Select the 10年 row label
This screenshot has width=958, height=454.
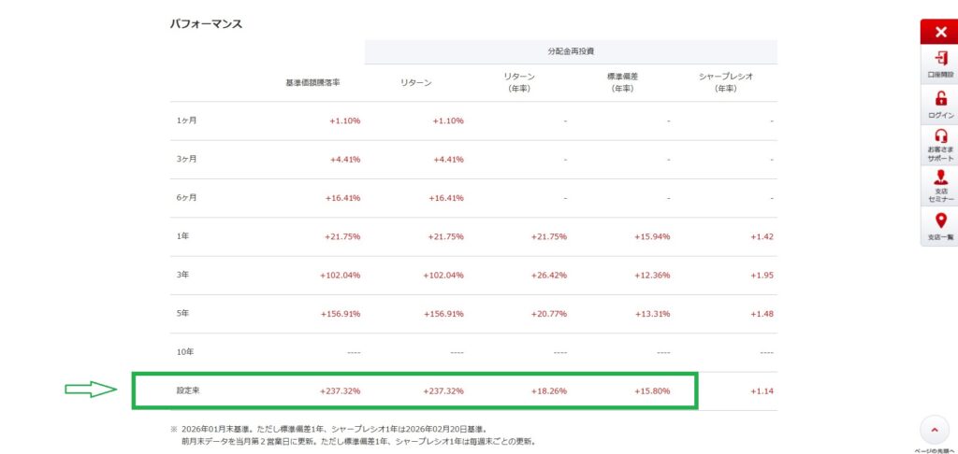point(185,352)
